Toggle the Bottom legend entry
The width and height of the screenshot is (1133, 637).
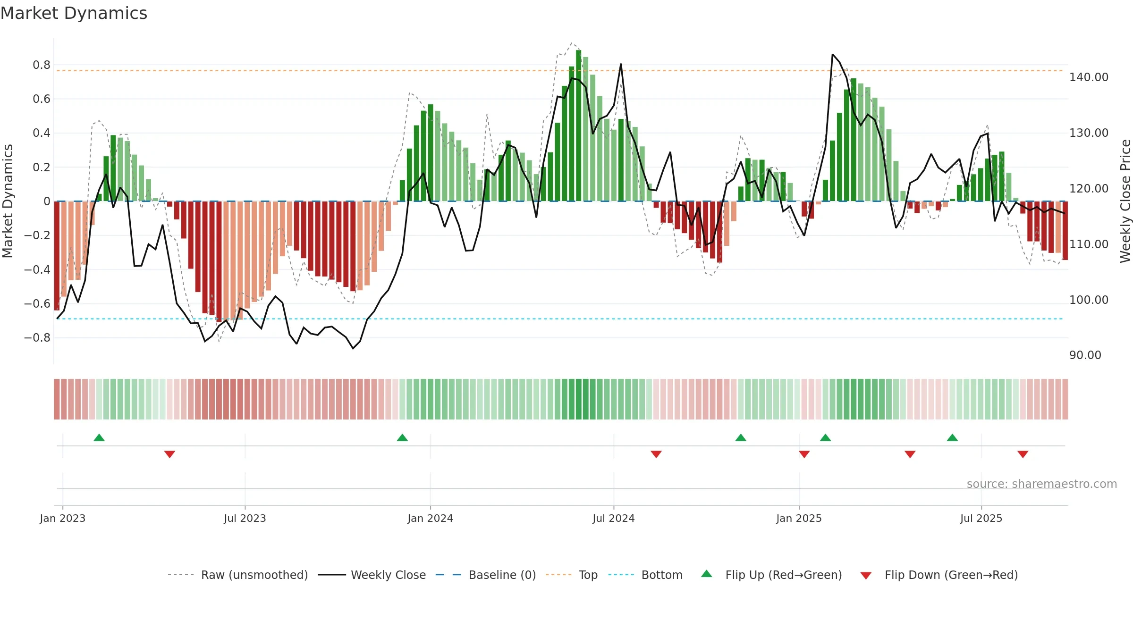(x=645, y=575)
